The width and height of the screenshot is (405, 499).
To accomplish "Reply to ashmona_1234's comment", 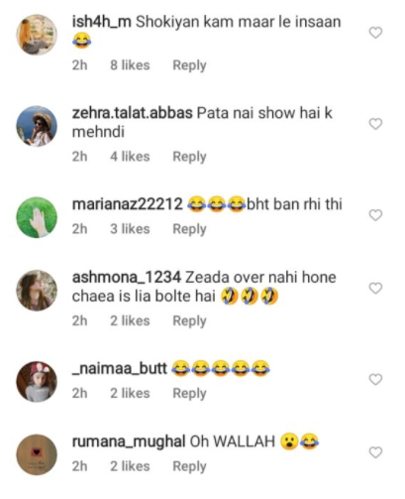I will pyautogui.click(x=189, y=321).
